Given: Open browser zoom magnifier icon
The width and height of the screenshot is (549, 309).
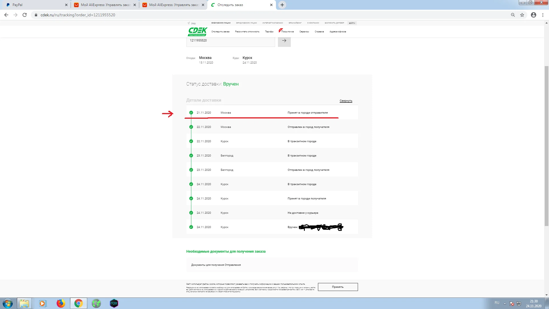Looking at the screenshot, I should [x=513, y=15].
